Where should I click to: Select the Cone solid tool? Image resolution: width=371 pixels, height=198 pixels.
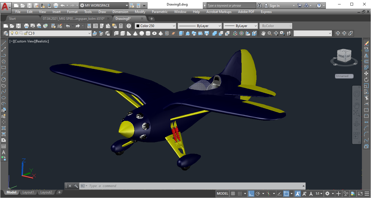[135, 33]
